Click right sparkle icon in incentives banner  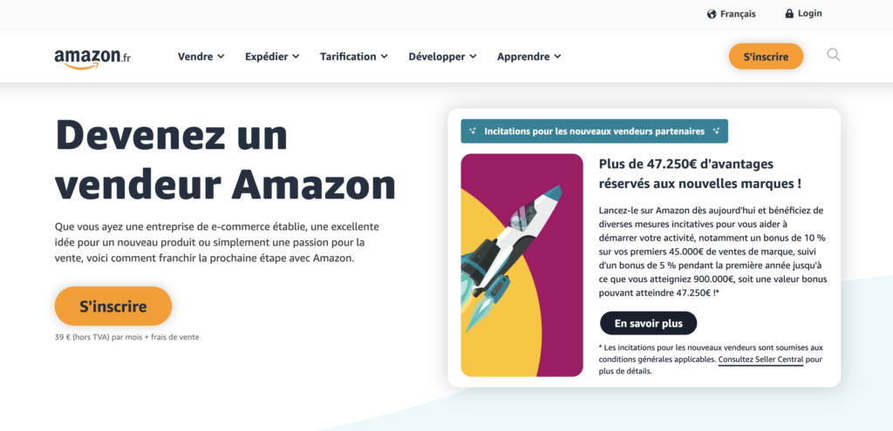(x=716, y=131)
